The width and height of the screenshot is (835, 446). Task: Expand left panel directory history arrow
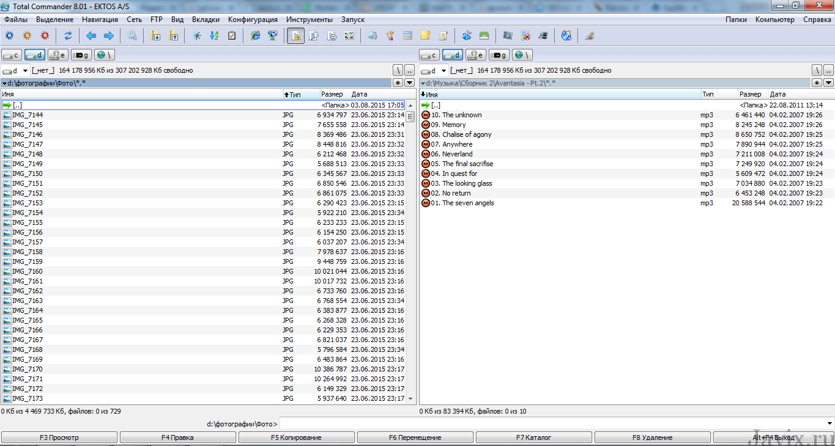[410, 82]
